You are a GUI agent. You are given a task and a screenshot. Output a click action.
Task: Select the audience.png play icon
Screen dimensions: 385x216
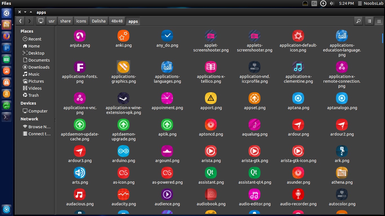(167, 194)
